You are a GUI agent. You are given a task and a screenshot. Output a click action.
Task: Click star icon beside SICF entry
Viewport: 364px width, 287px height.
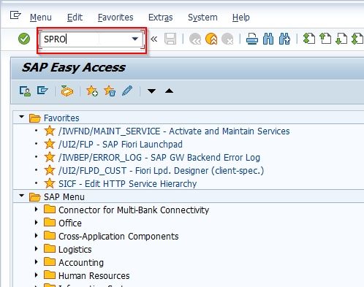[50, 183]
